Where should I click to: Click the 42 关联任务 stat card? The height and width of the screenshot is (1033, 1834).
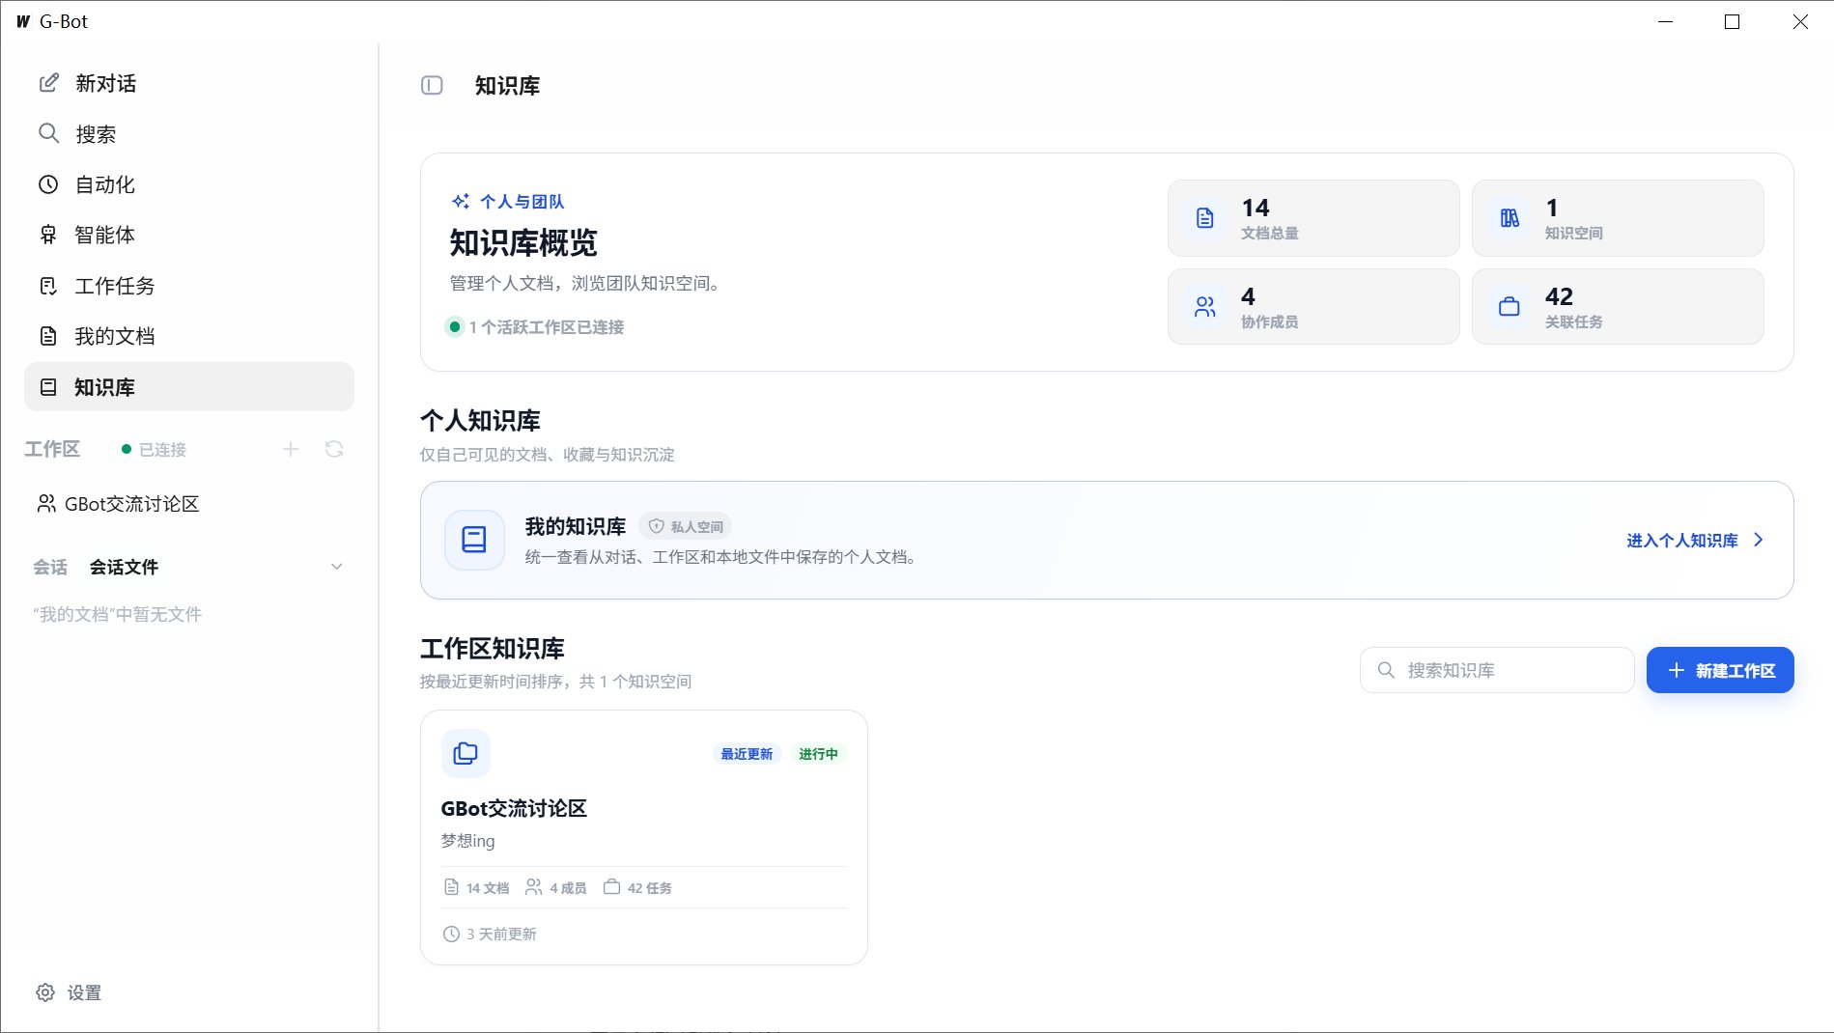(1618, 306)
